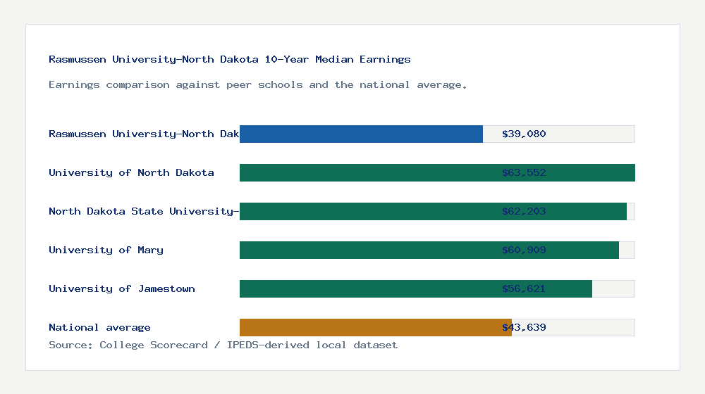Click the green University of North Dakota bar
Image resolution: width=705 pixels, height=394 pixels.
click(437, 173)
